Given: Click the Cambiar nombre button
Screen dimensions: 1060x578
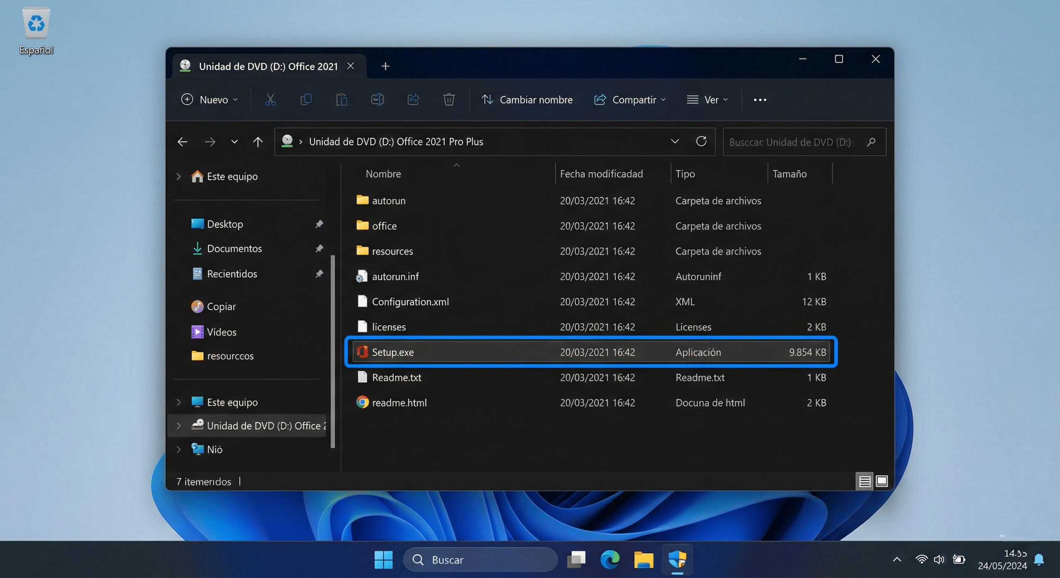Looking at the screenshot, I should tap(527, 99).
